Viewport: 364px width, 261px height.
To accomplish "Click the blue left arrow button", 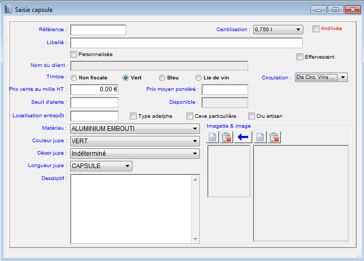I will coord(242,138).
